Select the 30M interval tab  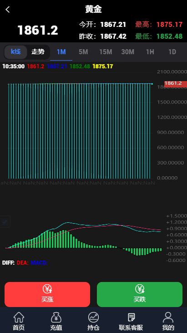point(128,52)
